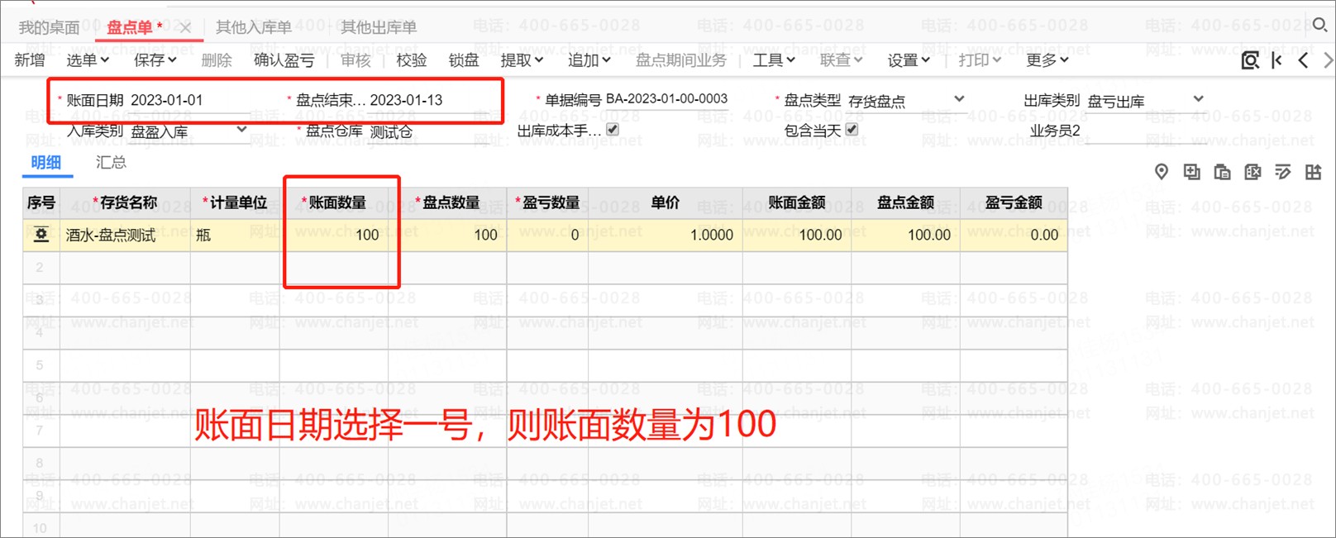
Task: Click the 账面数量 column header
Action: tap(334, 202)
